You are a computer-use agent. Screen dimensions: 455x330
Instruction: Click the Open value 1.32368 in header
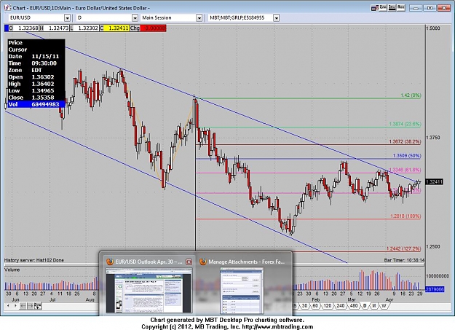(x=26, y=28)
